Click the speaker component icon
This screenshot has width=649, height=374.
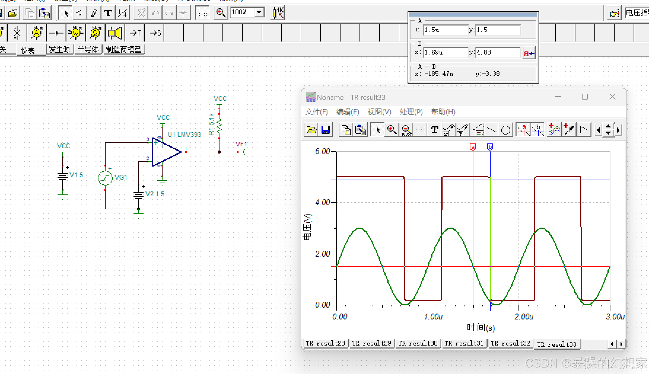[115, 33]
